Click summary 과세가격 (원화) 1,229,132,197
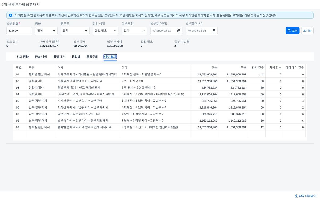The width and height of the screenshot is (320, 200). click(49, 46)
